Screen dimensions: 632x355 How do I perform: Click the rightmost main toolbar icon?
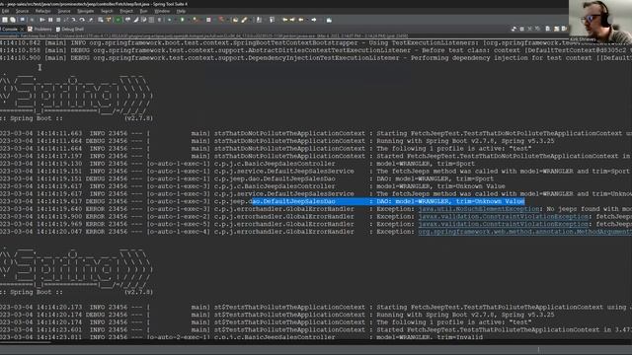tap(329, 20)
